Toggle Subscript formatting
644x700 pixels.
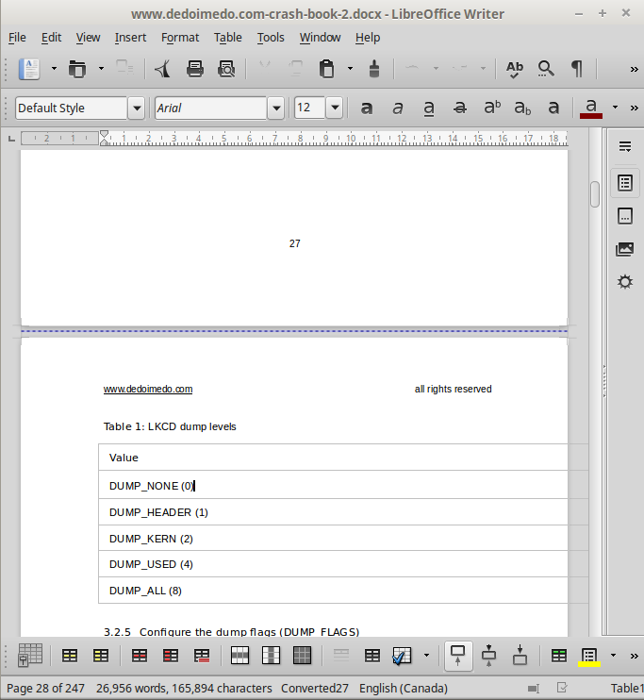(x=522, y=108)
